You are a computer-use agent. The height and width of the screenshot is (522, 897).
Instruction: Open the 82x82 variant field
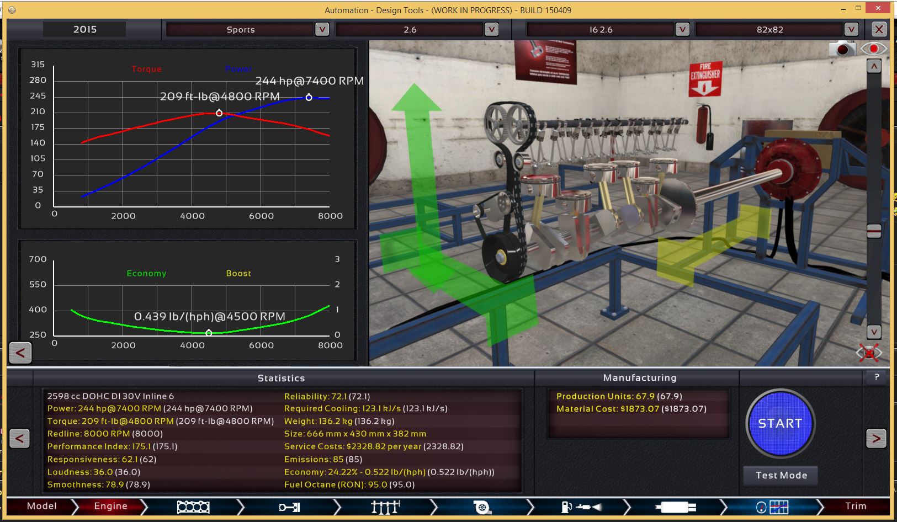[x=769, y=29]
